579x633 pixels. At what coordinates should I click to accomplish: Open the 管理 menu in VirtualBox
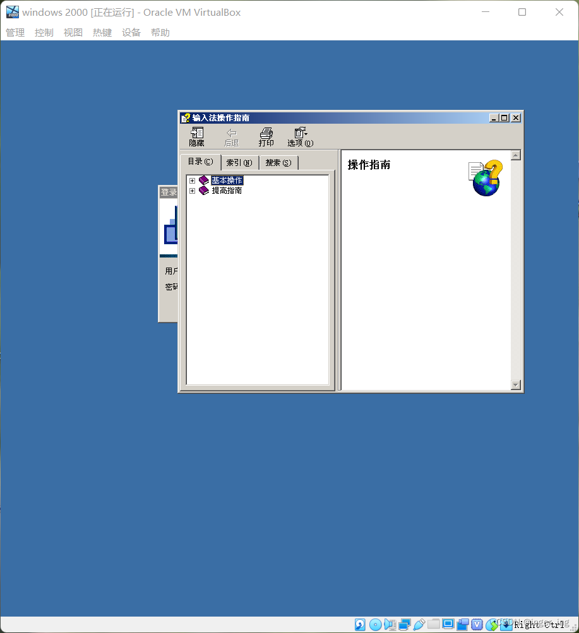click(x=15, y=33)
